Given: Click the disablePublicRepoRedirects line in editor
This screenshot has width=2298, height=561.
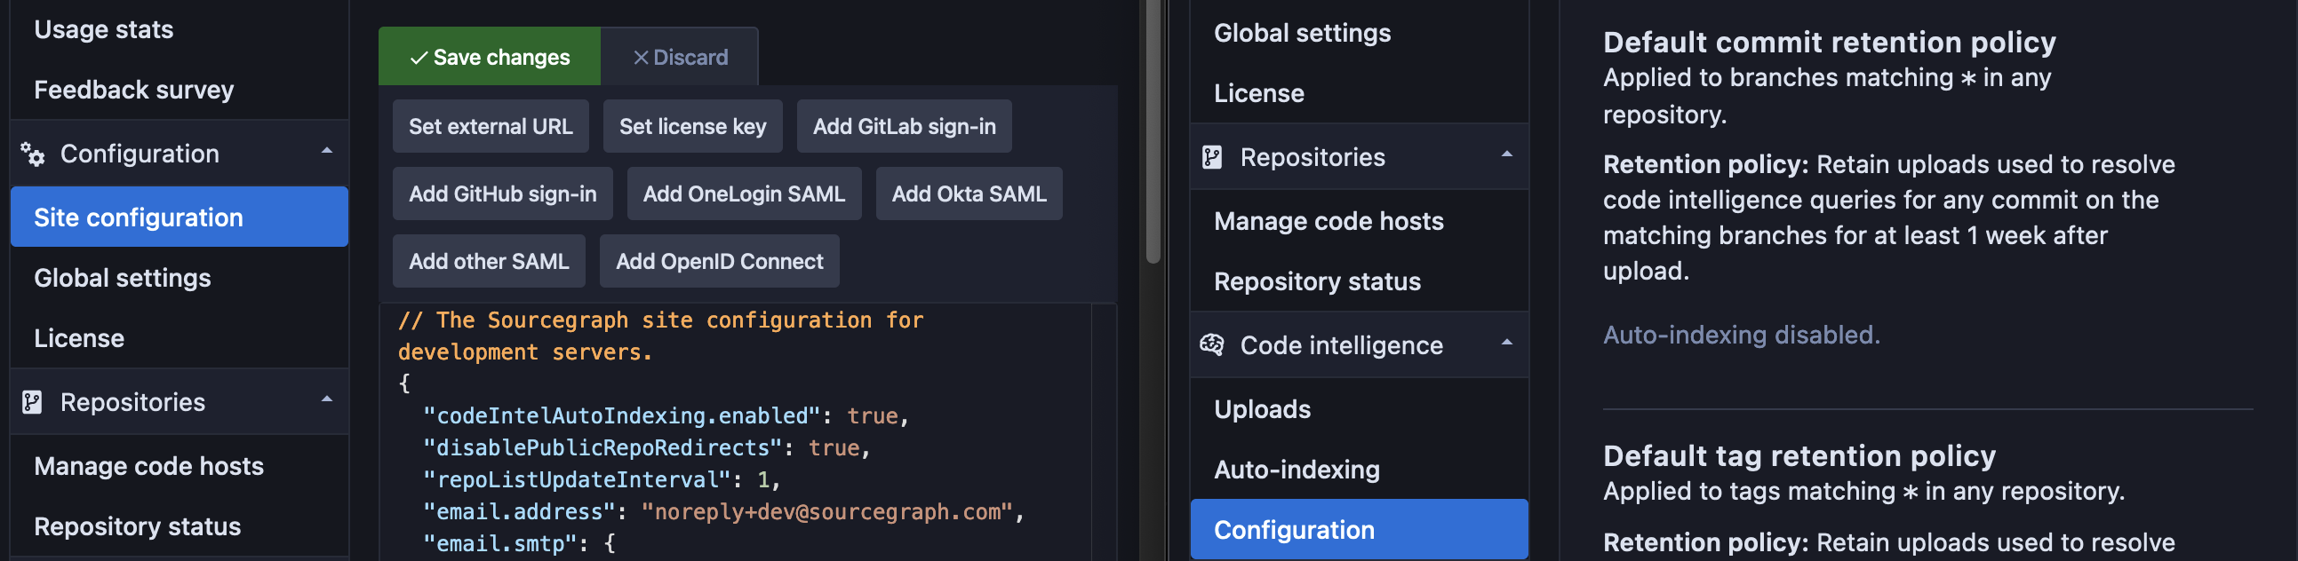Looking at the screenshot, I should point(647,448).
